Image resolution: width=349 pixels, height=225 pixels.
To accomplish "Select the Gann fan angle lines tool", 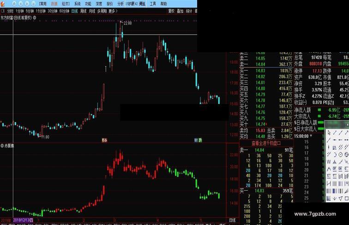I will (x=329, y=198).
